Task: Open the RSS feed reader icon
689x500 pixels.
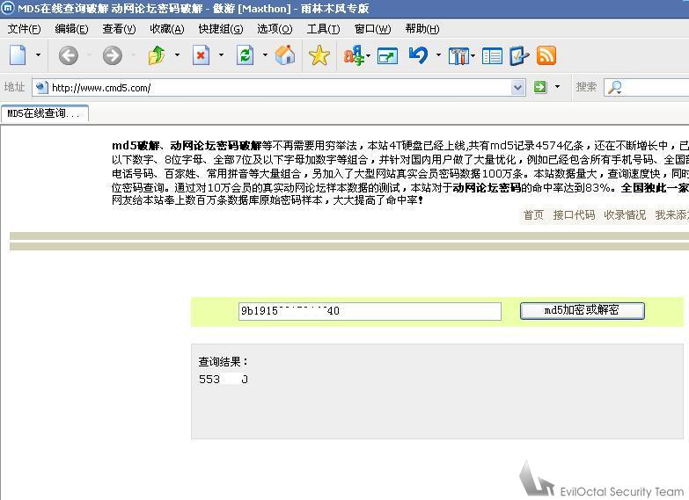Action: (x=546, y=56)
